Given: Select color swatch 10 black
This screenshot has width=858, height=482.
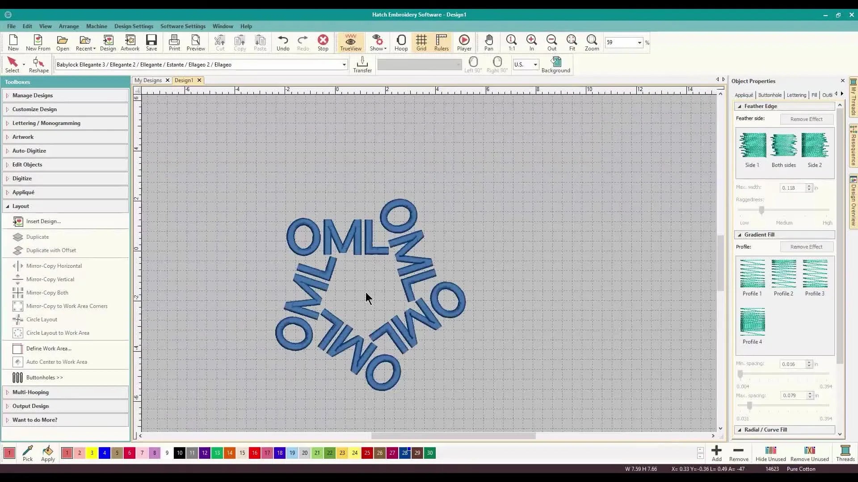Looking at the screenshot, I should coord(180,453).
